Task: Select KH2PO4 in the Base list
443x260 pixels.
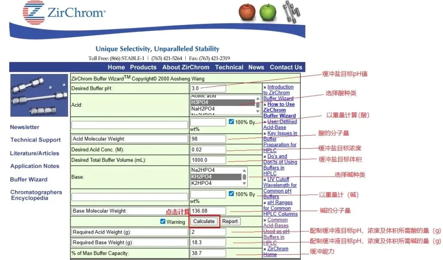Action: 216,177
